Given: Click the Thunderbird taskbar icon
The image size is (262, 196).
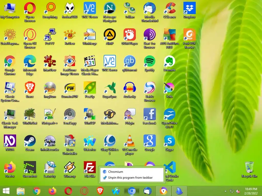Looking at the screenshot, I should [x=148, y=191].
